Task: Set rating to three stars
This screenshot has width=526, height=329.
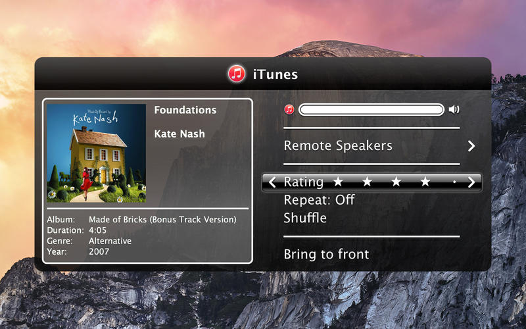Action: tap(396, 182)
